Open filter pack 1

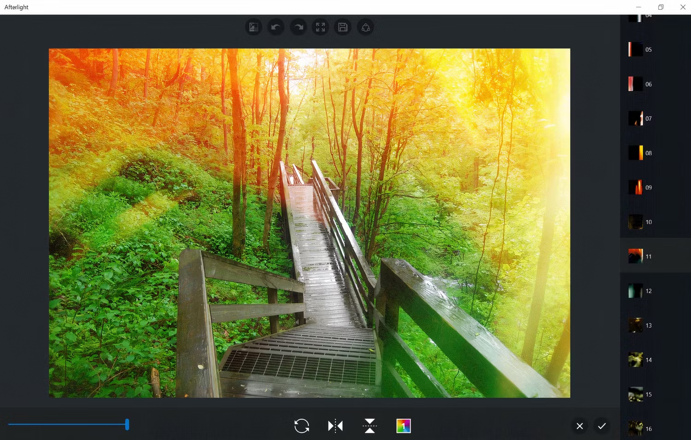tap(403, 425)
